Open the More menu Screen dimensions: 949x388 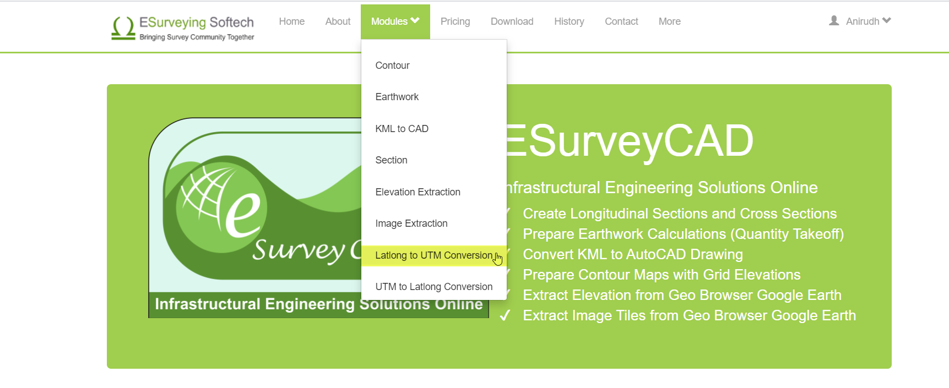click(669, 21)
